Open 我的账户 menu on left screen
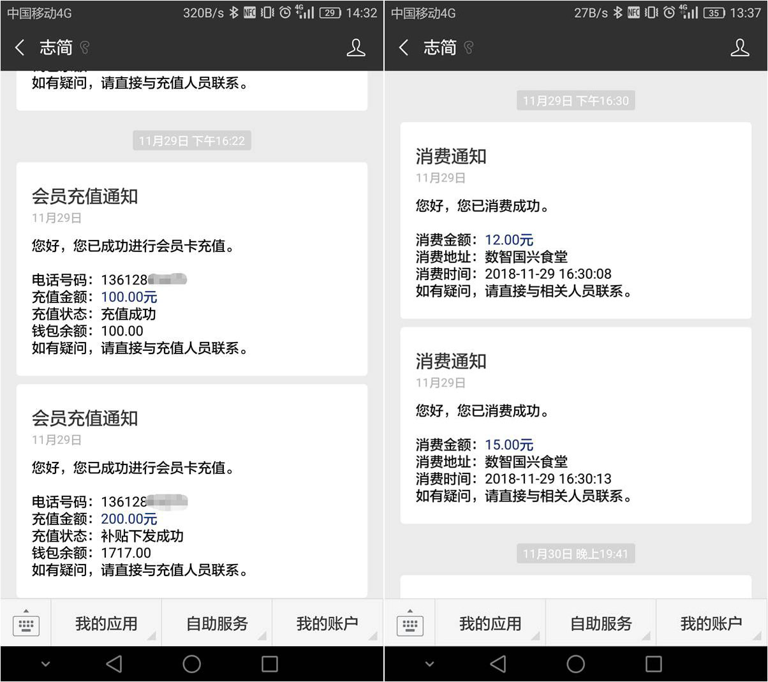Screen dimensions: 768x682 pyautogui.click(x=327, y=623)
